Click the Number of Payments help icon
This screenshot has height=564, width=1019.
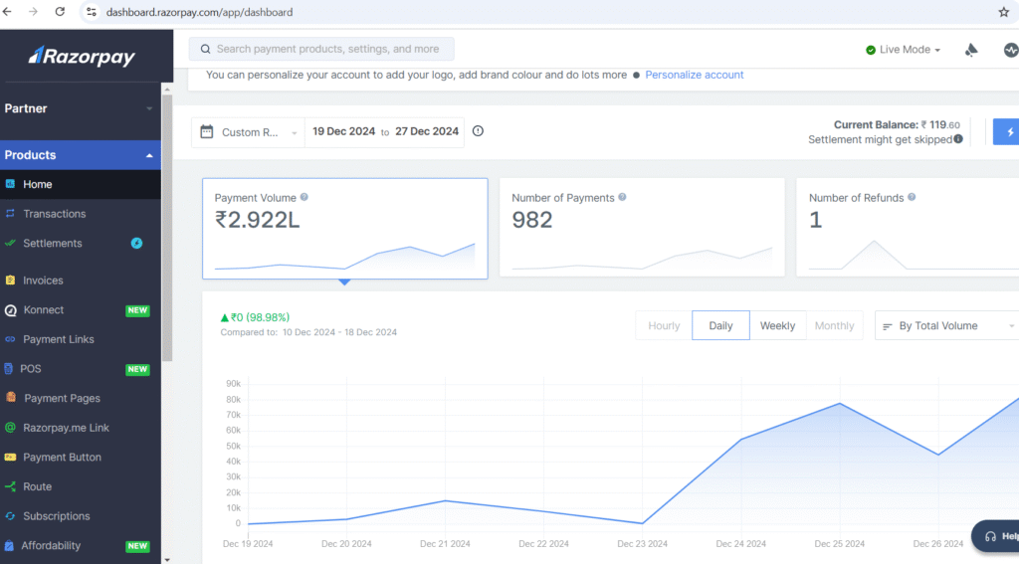[x=623, y=198]
